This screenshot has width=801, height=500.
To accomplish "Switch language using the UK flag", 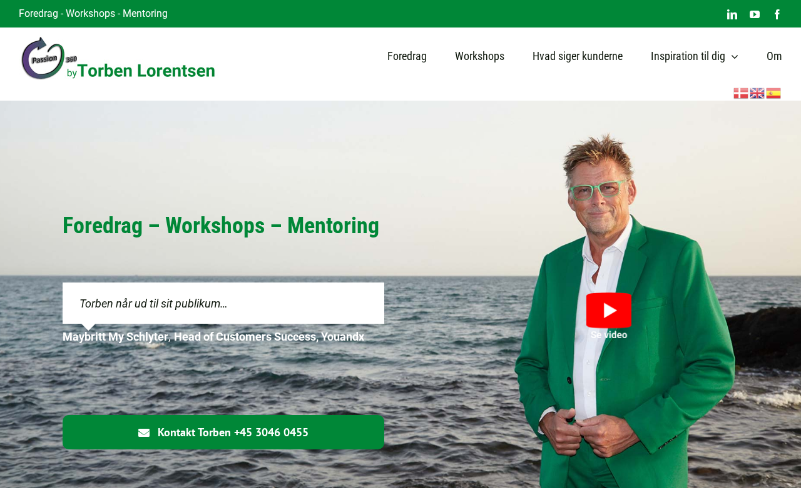I will (x=757, y=93).
